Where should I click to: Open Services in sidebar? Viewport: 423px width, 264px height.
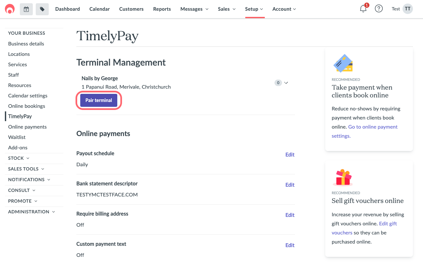click(18, 64)
